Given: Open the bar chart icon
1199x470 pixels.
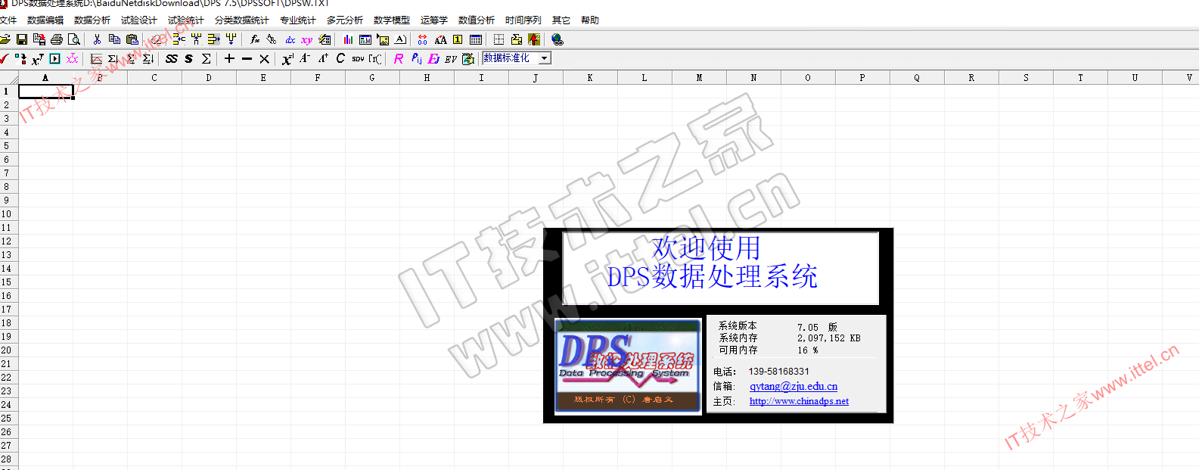Looking at the screenshot, I should pos(348,39).
